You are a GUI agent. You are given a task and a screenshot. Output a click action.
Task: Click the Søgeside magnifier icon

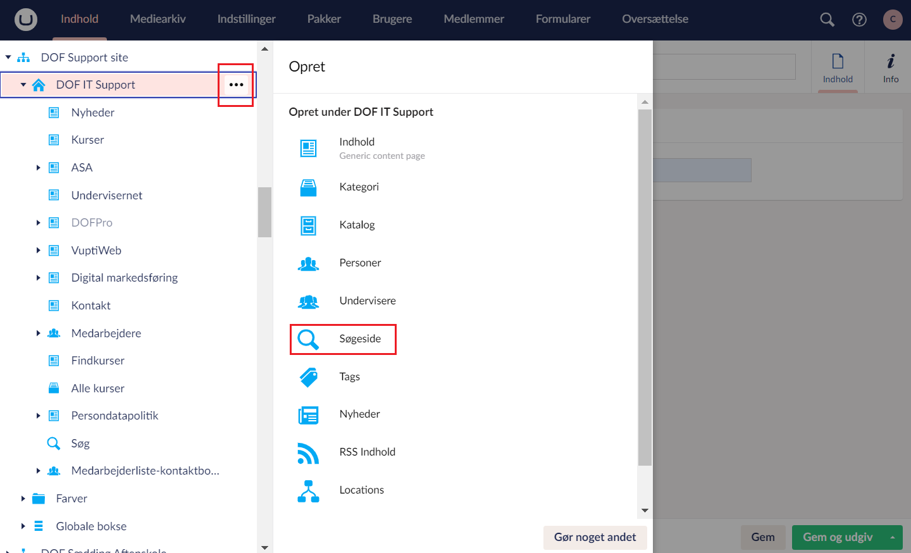308,339
